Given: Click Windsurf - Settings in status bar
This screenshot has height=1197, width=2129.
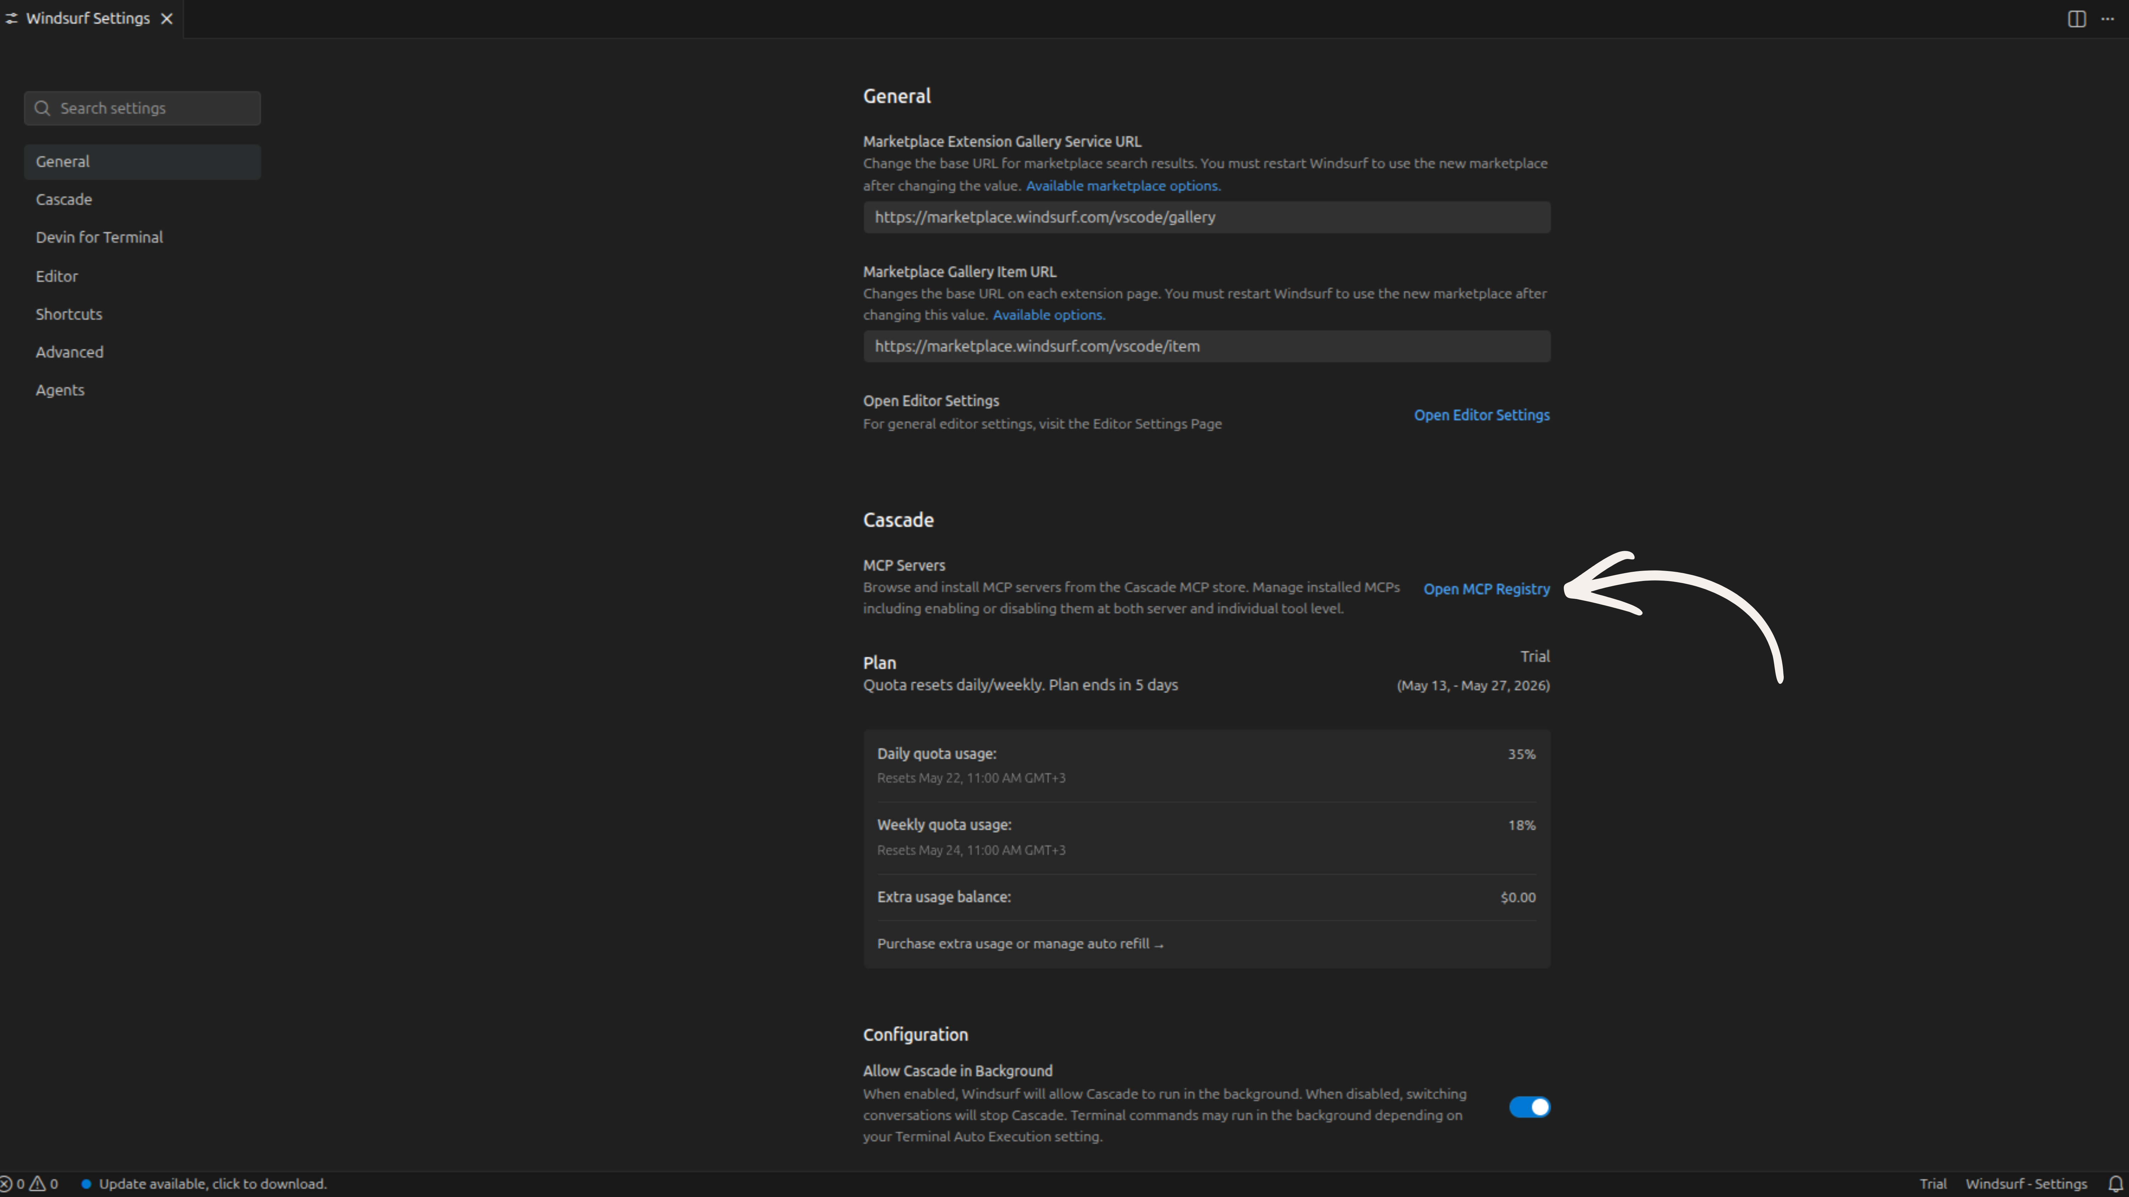Looking at the screenshot, I should 2026,1184.
